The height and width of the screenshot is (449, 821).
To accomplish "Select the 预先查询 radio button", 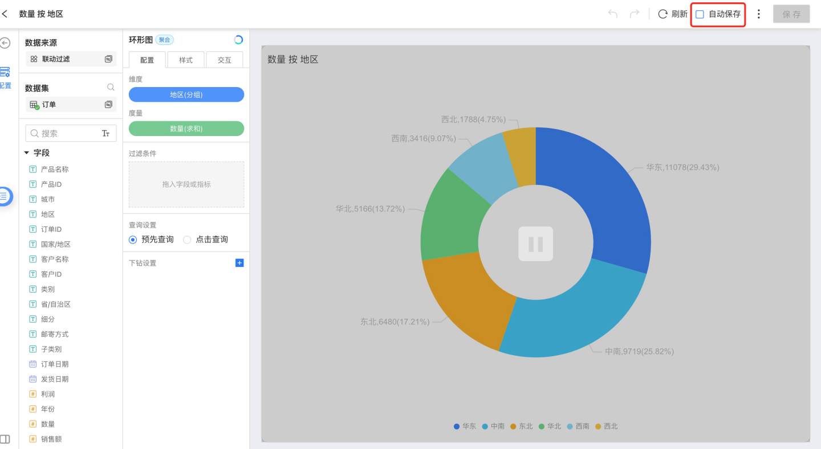I will point(133,240).
